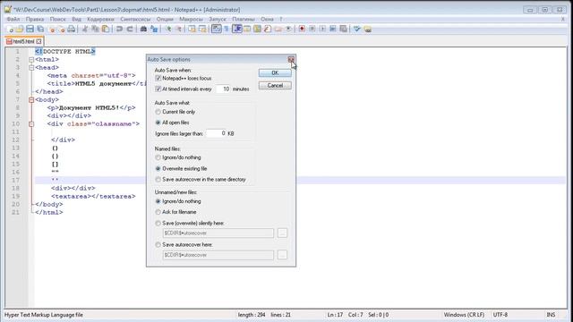Collapse the head fold marker on line 3

click(31, 68)
